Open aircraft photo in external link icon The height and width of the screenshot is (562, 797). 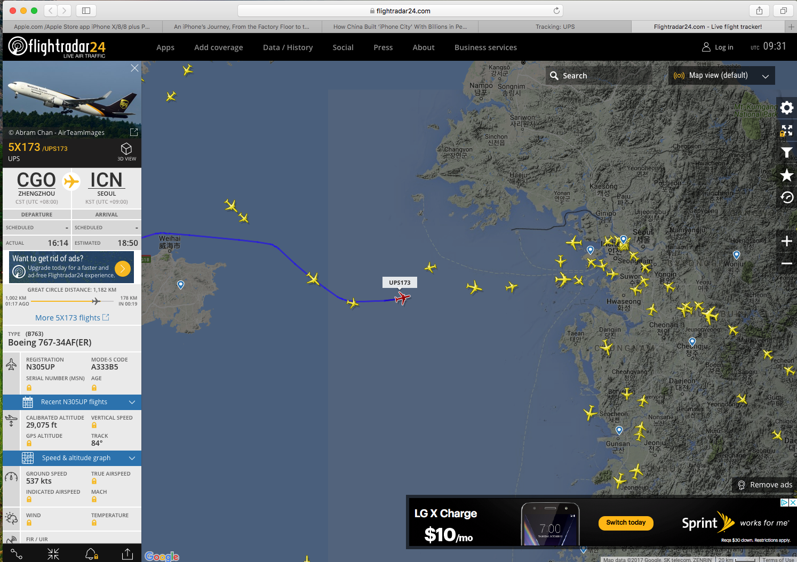coord(134,132)
